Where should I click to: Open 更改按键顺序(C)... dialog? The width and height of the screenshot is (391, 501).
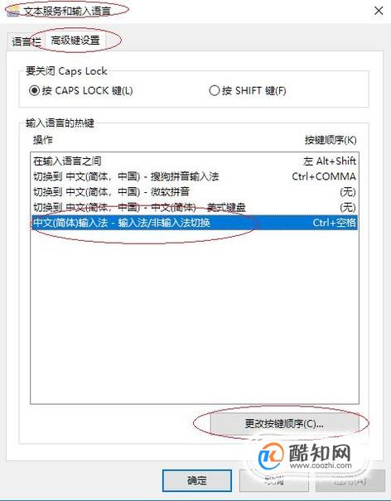[284, 424]
